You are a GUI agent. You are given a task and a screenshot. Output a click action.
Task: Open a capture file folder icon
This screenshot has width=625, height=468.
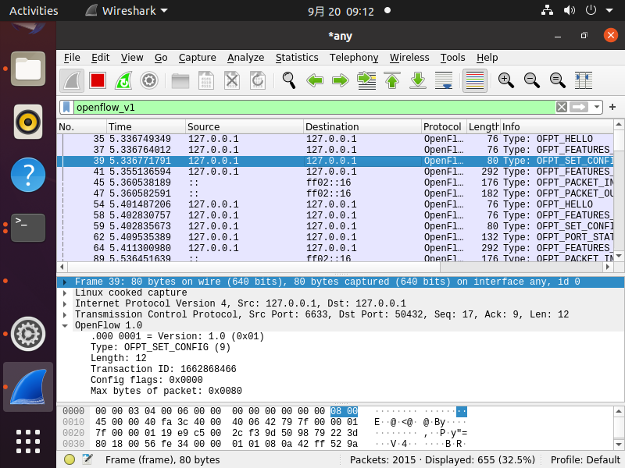(x=180, y=81)
